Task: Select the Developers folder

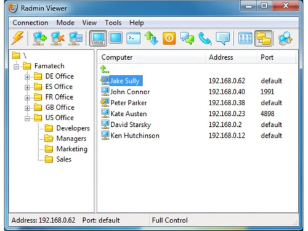Action: coord(67,128)
